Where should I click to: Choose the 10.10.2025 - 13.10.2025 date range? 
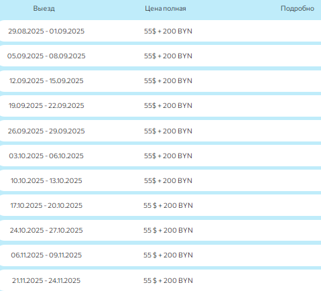(46, 180)
